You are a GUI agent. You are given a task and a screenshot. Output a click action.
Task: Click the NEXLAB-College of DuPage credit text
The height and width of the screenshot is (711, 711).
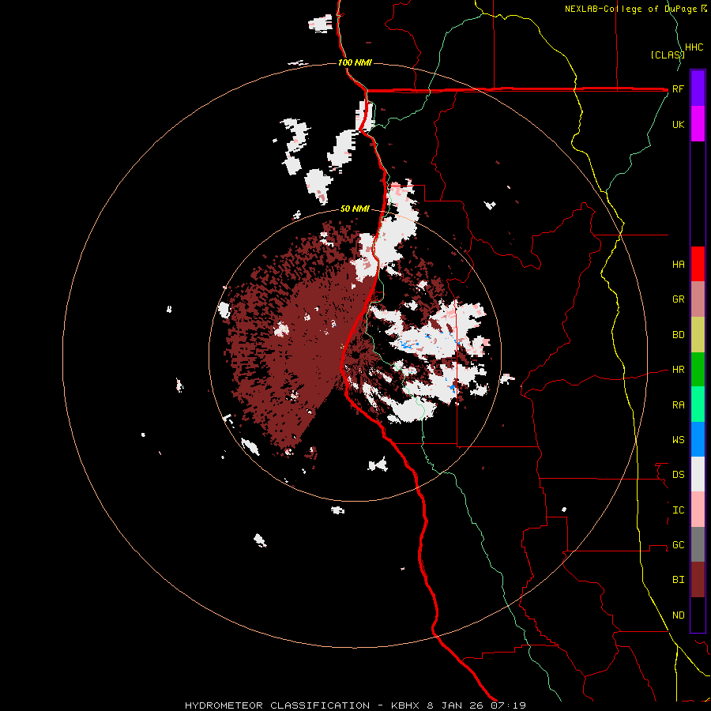(630, 9)
